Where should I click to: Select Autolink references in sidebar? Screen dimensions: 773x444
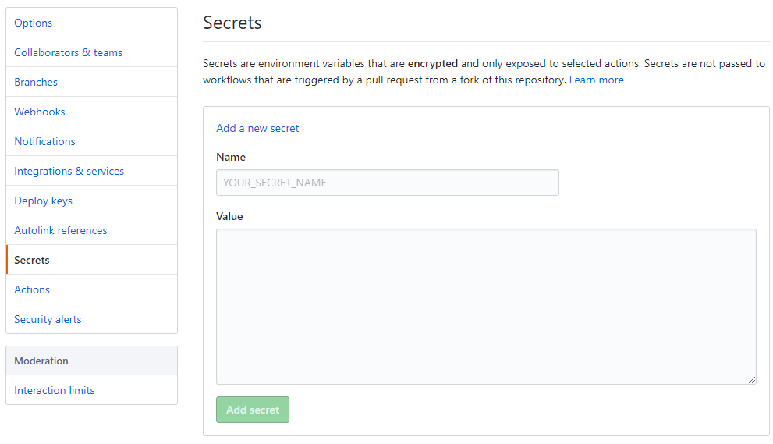92,230
